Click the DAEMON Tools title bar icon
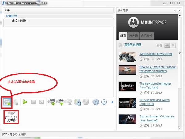This screenshot has height=139, width=185. click(3, 3)
